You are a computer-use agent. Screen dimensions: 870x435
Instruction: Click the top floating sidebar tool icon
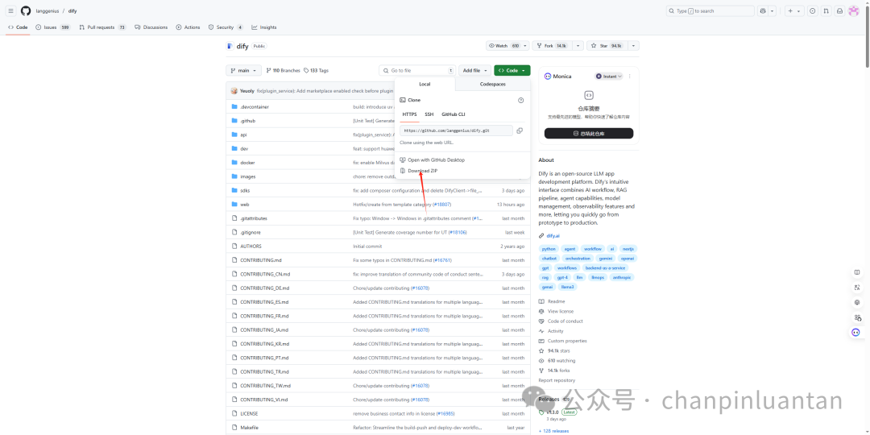[858, 272]
